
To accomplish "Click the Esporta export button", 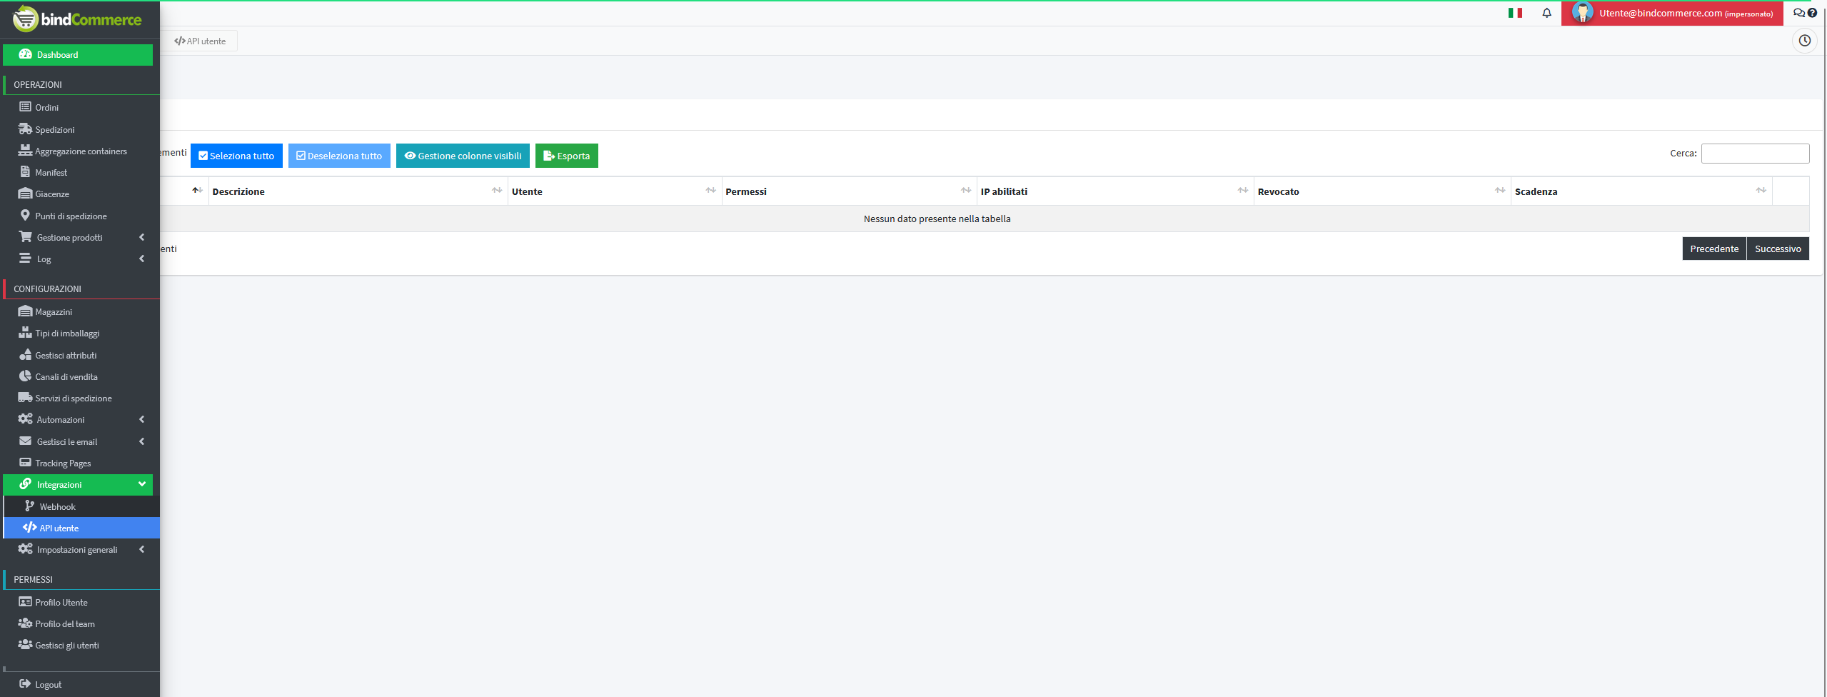I will coord(566,156).
